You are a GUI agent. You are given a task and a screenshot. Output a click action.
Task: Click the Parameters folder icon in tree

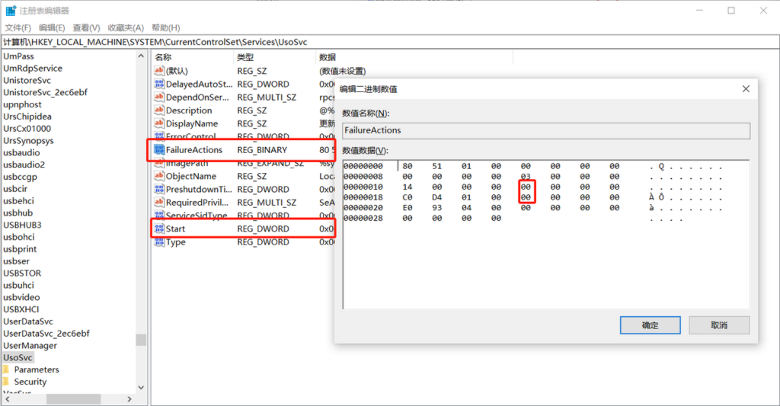[6, 369]
